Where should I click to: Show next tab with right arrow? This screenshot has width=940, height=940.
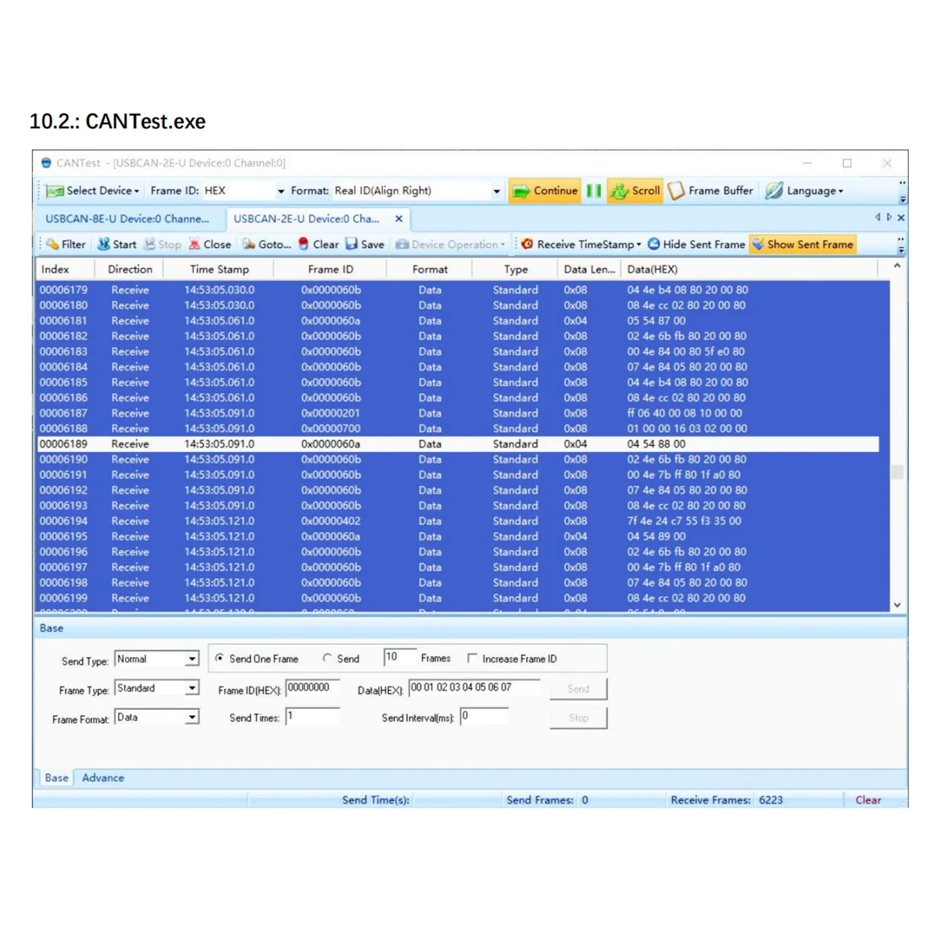pyautogui.click(x=889, y=217)
